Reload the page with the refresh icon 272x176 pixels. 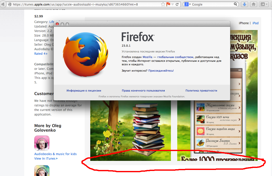tap(177, 4)
